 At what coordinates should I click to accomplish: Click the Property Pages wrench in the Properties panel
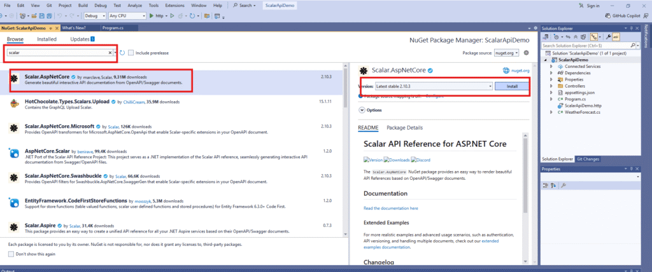pyautogui.click(x=564, y=185)
